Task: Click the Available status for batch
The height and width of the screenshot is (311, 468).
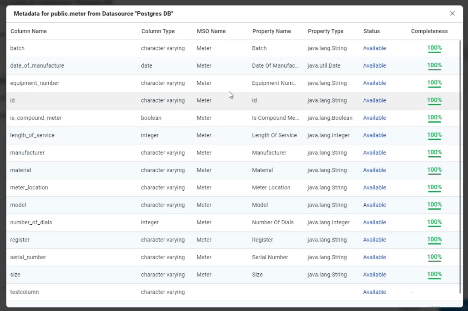Action: tap(374, 48)
